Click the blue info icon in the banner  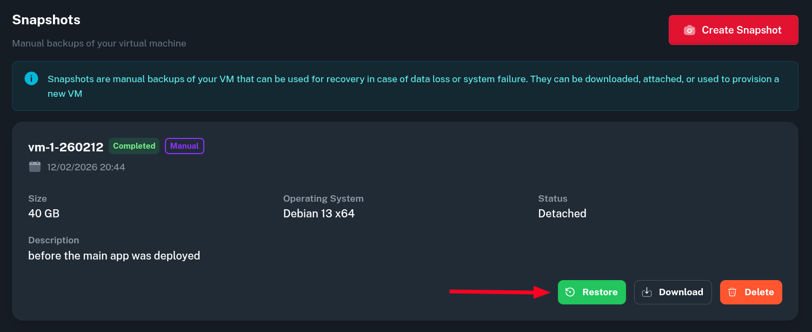pyautogui.click(x=31, y=78)
